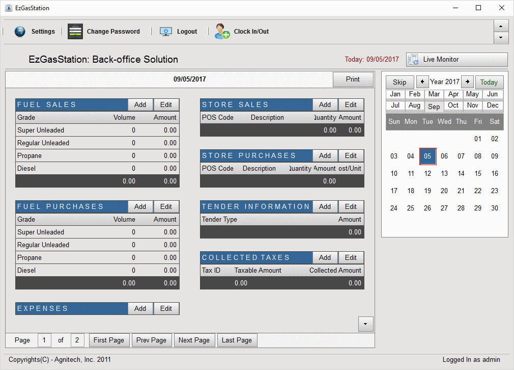Go to the Next Page
Viewport: 514px width, 370px height.
pos(194,340)
